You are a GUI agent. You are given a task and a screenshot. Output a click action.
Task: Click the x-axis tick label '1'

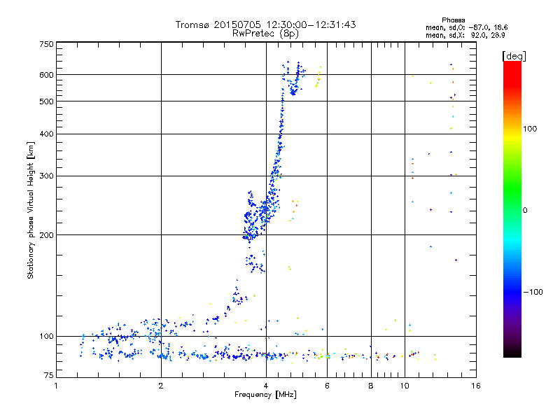[56, 386]
